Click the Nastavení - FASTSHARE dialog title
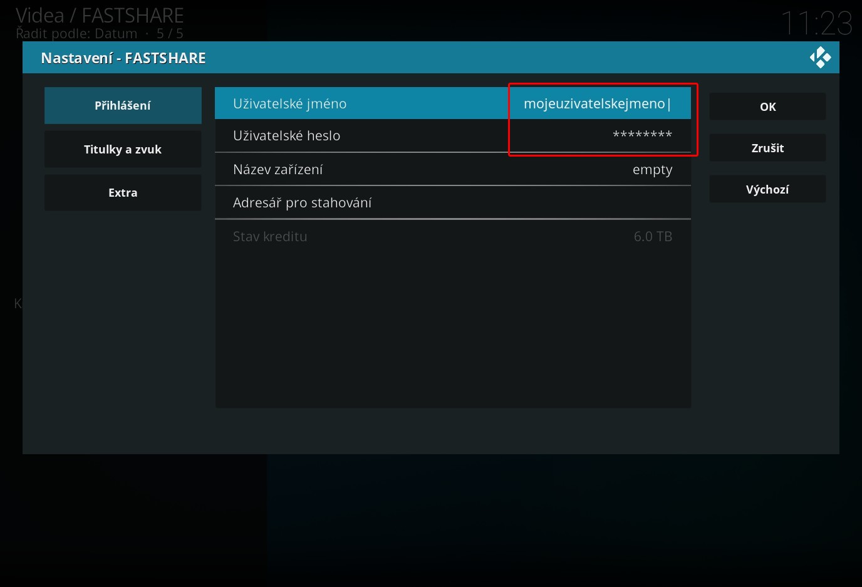The width and height of the screenshot is (862, 587). [x=123, y=58]
